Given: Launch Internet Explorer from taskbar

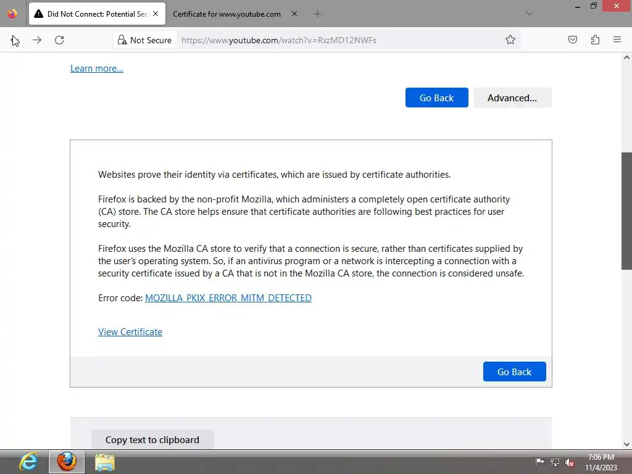Looking at the screenshot, I should pyautogui.click(x=28, y=462).
